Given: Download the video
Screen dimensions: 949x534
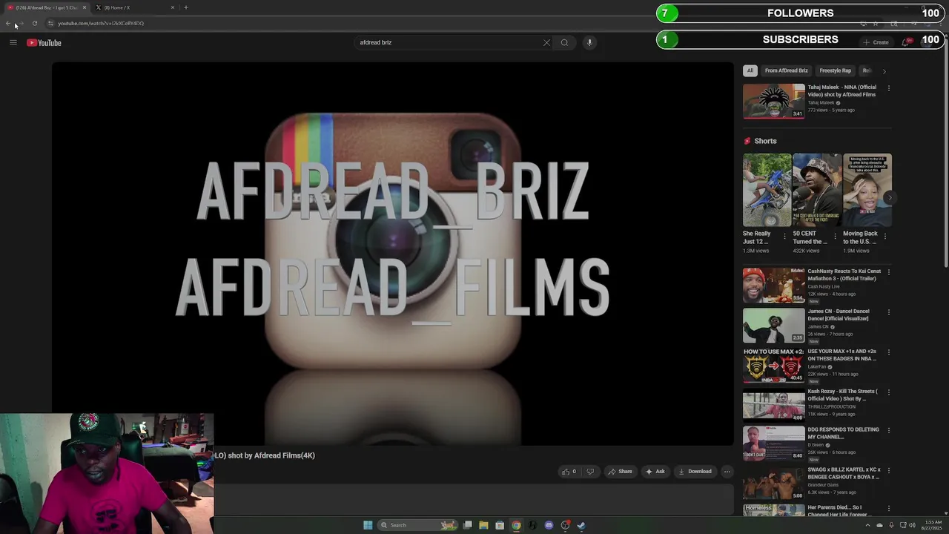Looking at the screenshot, I should [695, 472].
